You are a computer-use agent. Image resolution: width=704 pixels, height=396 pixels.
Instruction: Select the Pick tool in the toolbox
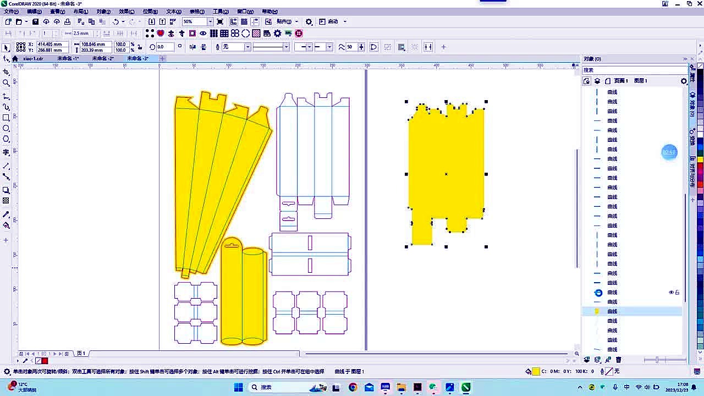(6, 48)
